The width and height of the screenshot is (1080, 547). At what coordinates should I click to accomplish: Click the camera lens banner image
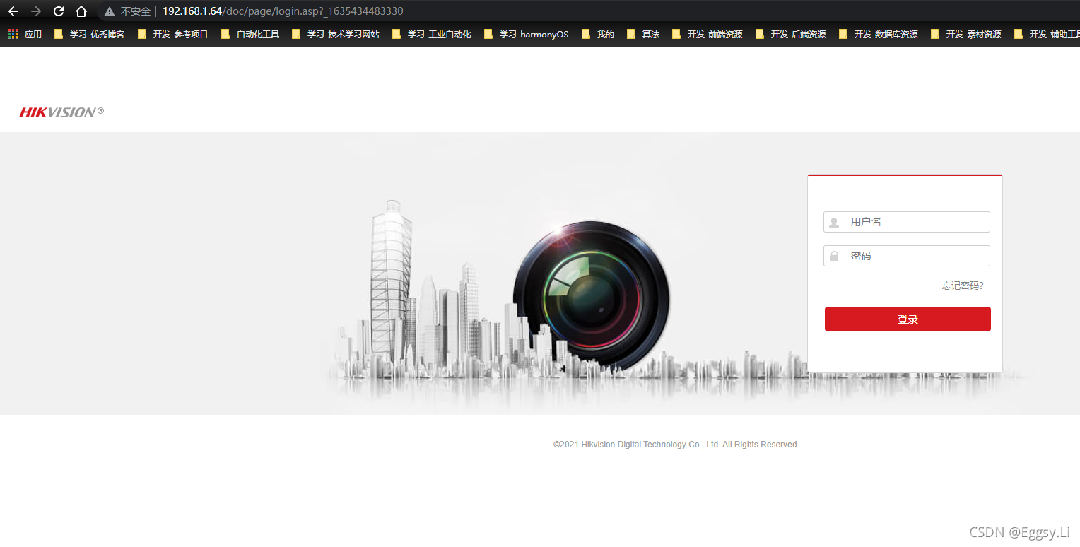591,295
